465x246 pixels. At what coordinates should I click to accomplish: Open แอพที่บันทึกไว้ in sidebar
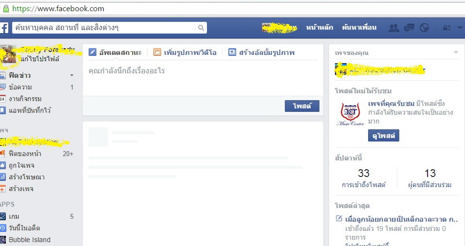point(30,110)
